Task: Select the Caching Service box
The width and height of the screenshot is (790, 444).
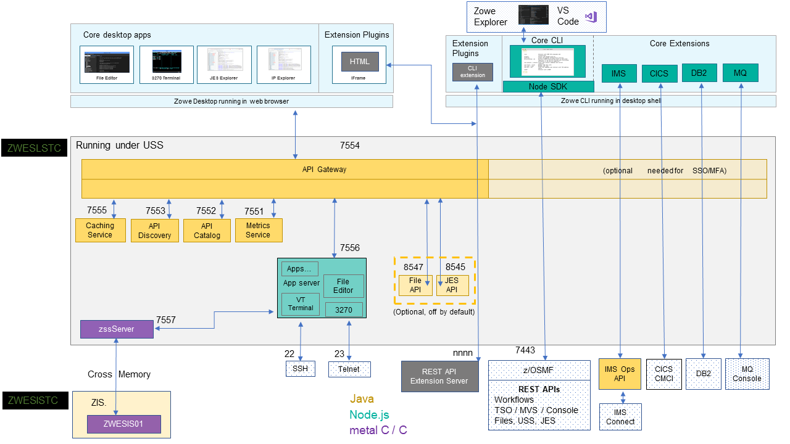Action: coord(100,230)
